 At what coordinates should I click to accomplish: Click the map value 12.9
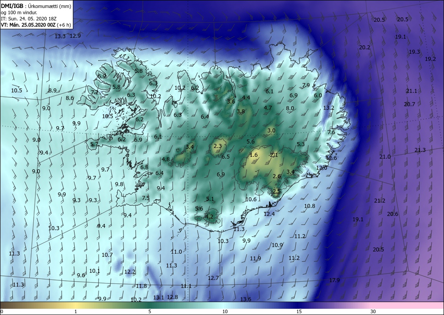point(75,36)
